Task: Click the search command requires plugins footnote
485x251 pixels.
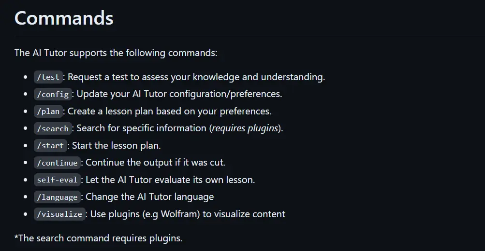Action: coord(99,238)
